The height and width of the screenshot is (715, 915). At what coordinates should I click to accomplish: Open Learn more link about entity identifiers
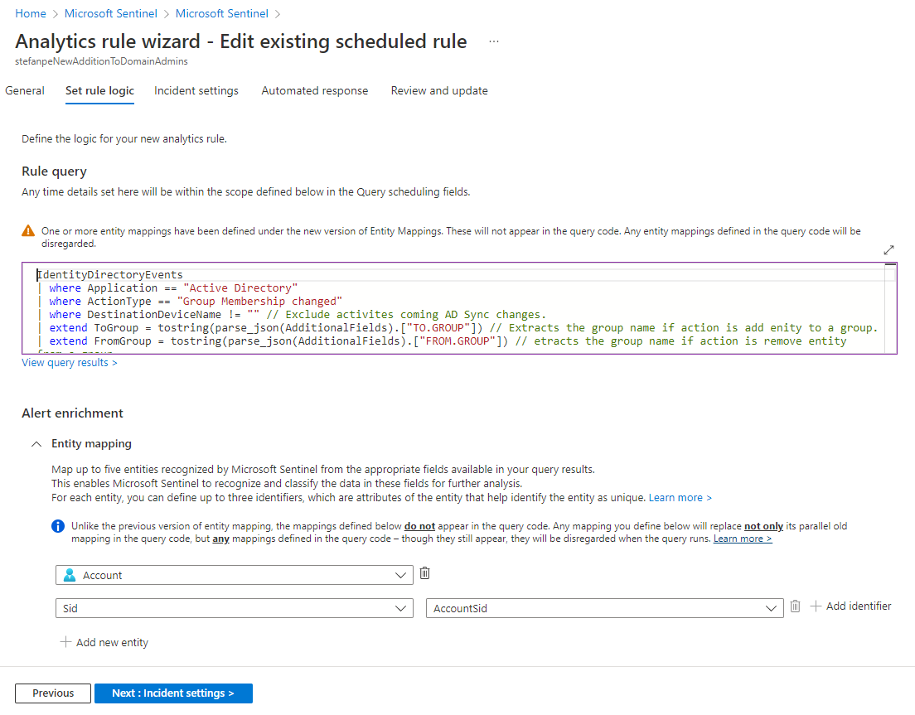(x=680, y=497)
